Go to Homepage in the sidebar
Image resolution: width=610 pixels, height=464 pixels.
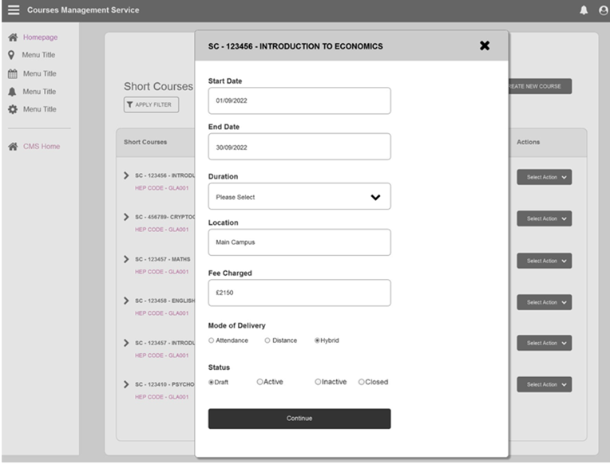pyautogui.click(x=40, y=37)
